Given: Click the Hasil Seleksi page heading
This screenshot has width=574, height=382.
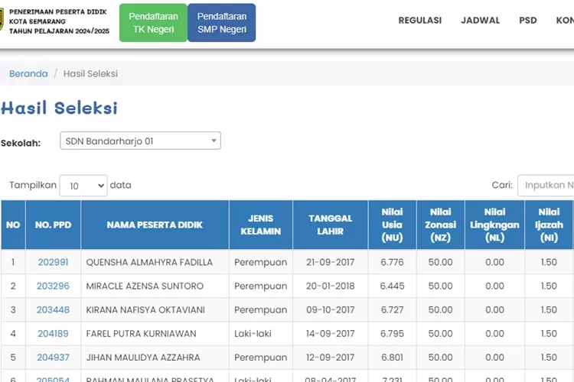Looking at the screenshot, I should click(x=59, y=108).
